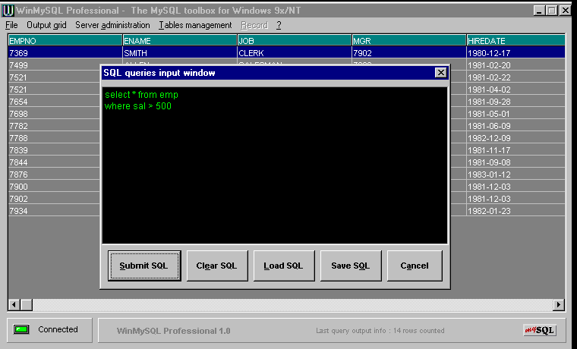Click the MGR column header
Viewport: 577px width, 349px height.
[409, 40]
